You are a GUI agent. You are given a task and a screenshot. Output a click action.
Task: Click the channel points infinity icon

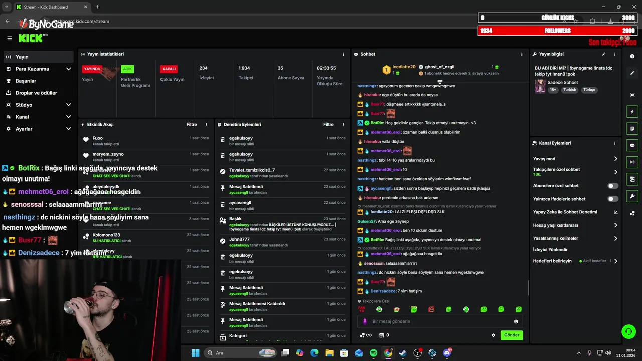[366, 335]
